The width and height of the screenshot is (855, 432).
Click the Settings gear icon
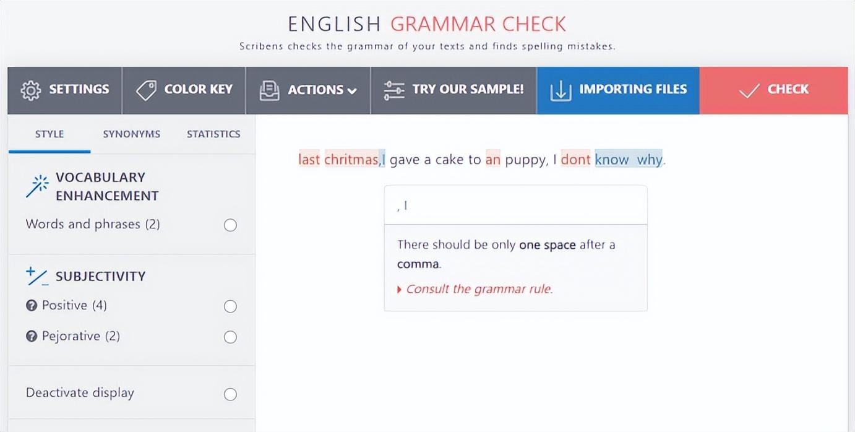click(x=30, y=90)
